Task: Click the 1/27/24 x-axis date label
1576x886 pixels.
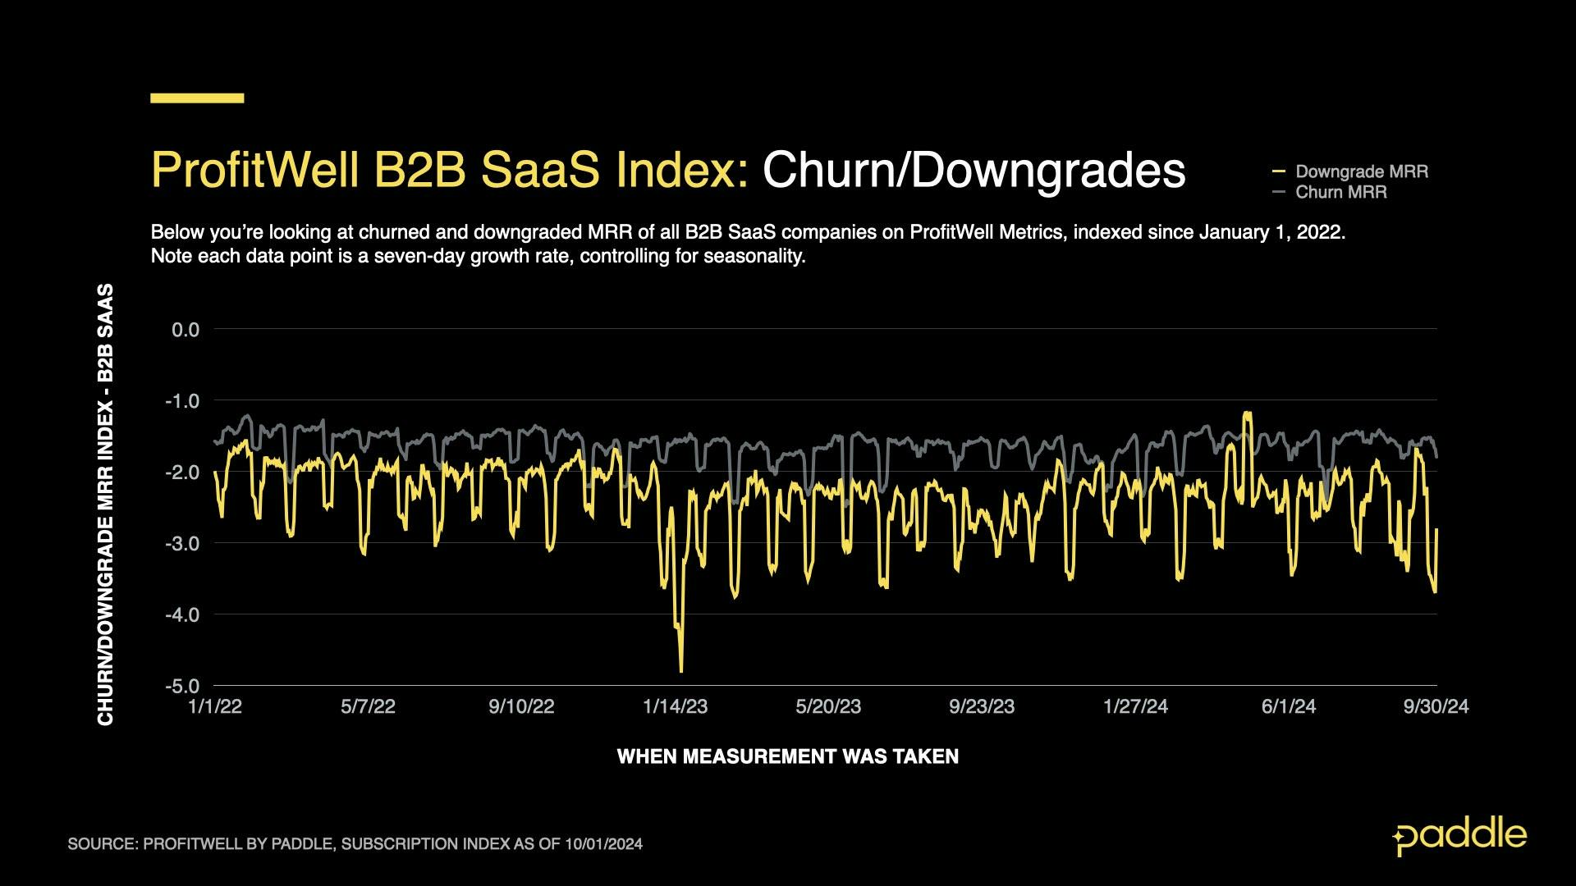Action: [1135, 706]
